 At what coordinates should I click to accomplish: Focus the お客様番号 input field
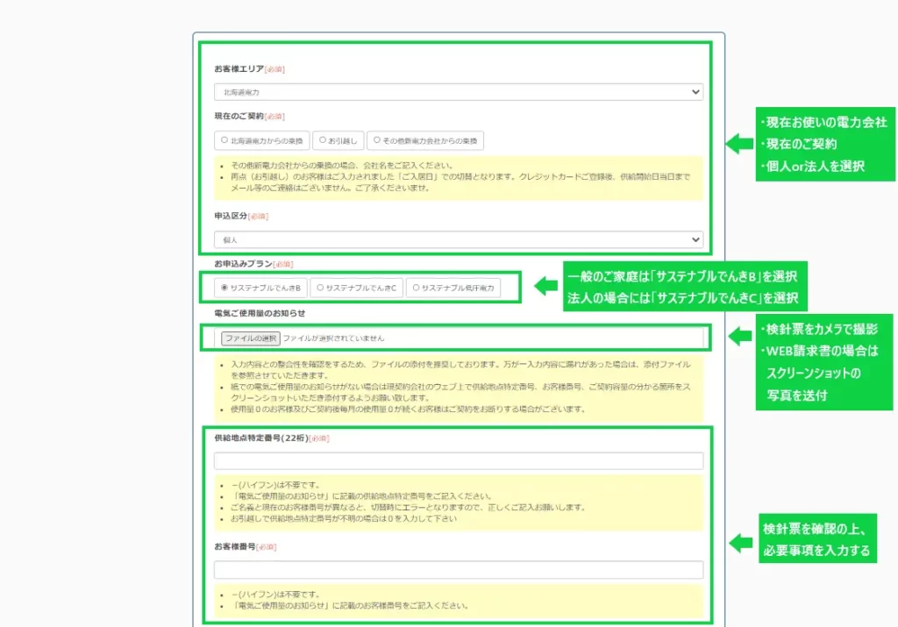[x=458, y=570]
